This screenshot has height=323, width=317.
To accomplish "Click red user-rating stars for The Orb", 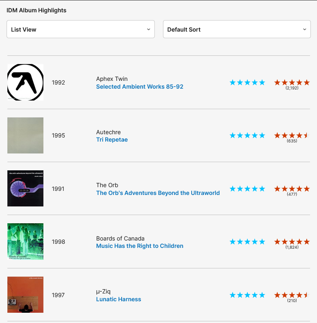I will point(292,189).
